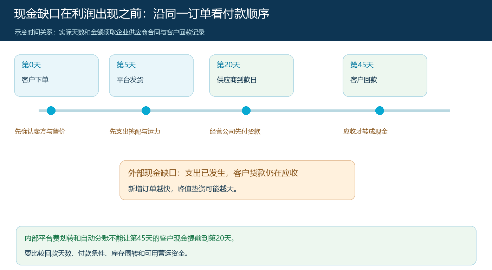Viewport: 492px width, 270px height.
Task: Click the title 现金缺口在利润出现之前
Action: click(142, 14)
